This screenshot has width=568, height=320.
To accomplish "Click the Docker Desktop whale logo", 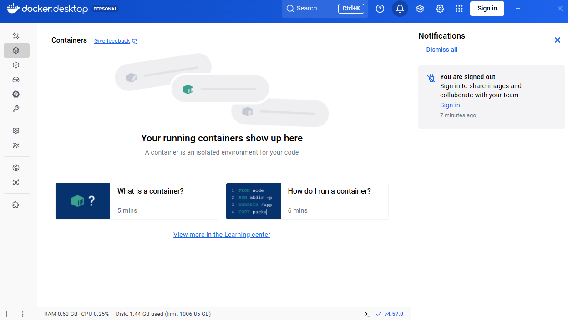I will point(13,8).
